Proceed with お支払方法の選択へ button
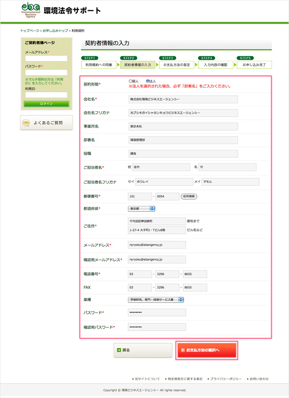The height and width of the screenshot is (398, 289). (206, 350)
